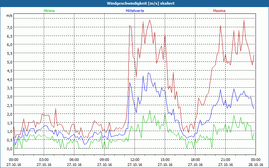Image resolution: width=269 pixels, height=168 pixels.
Task: Click the '3,5' y-axis value
Action: (x=9, y=88)
